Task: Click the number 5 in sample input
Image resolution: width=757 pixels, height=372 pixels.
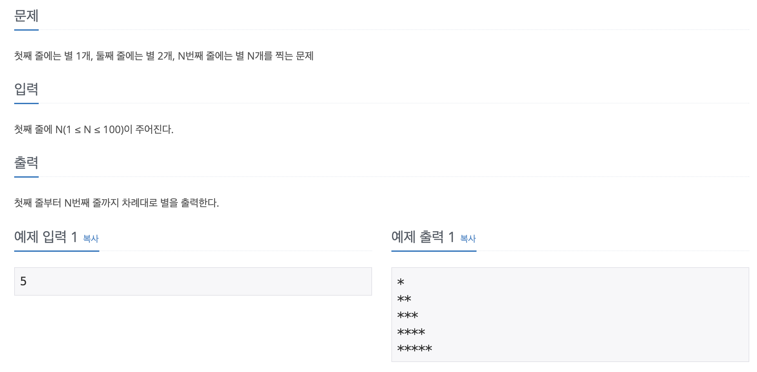Action: pos(23,281)
